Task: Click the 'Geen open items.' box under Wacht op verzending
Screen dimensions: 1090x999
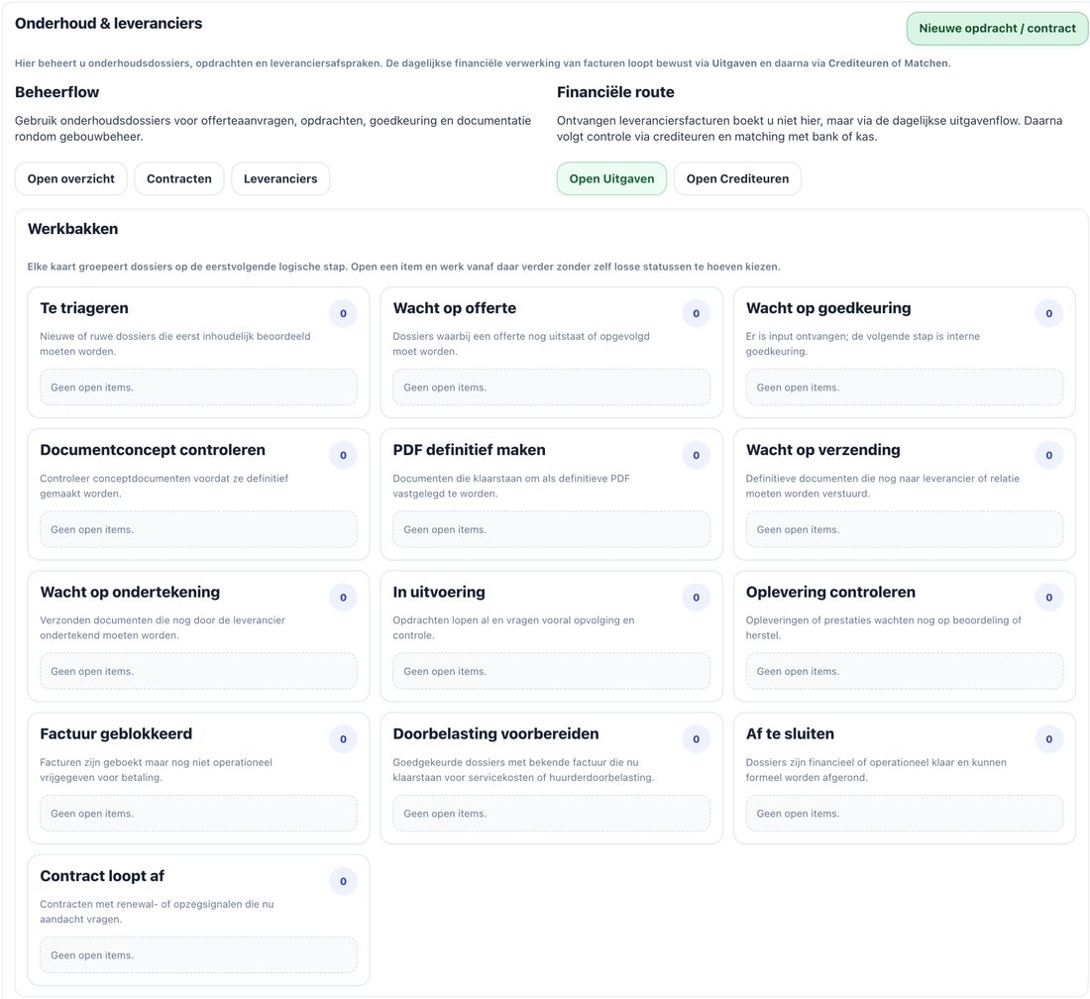Action: tap(905, 529)
